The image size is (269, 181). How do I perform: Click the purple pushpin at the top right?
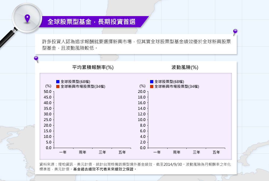pos(235,32)
